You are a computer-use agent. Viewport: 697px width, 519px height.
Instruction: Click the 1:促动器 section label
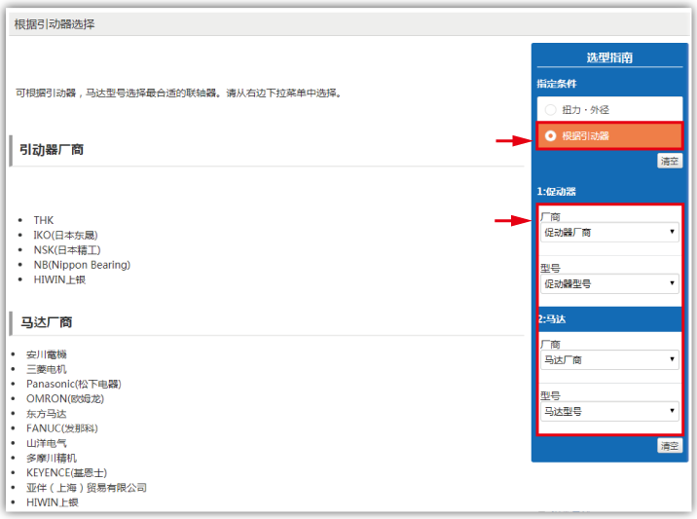click(557, 192)
